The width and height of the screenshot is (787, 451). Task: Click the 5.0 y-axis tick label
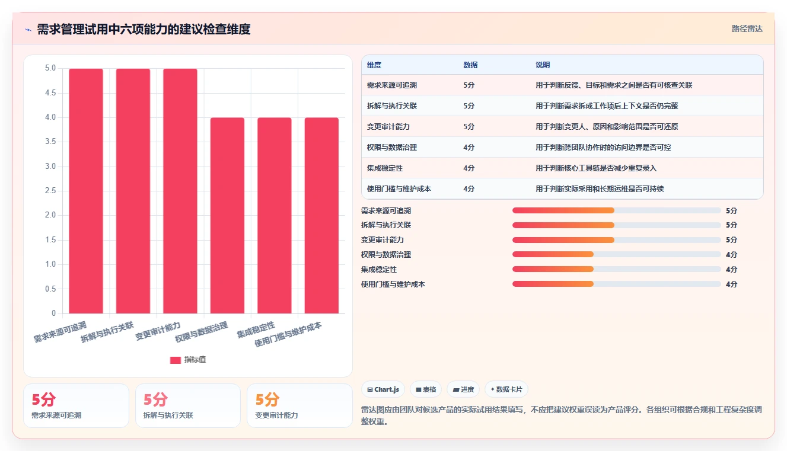click(50, 69)
